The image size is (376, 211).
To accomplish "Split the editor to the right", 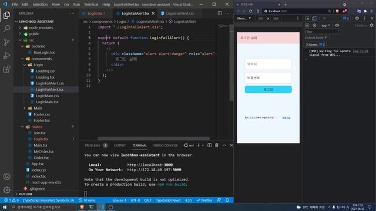I will (x=220, y=13).
